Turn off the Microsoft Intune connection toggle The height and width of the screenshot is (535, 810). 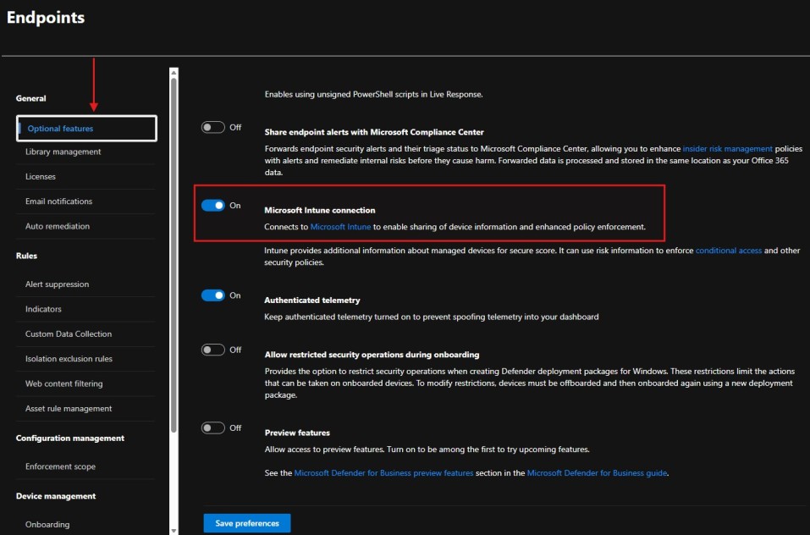(x=212, y=206)
